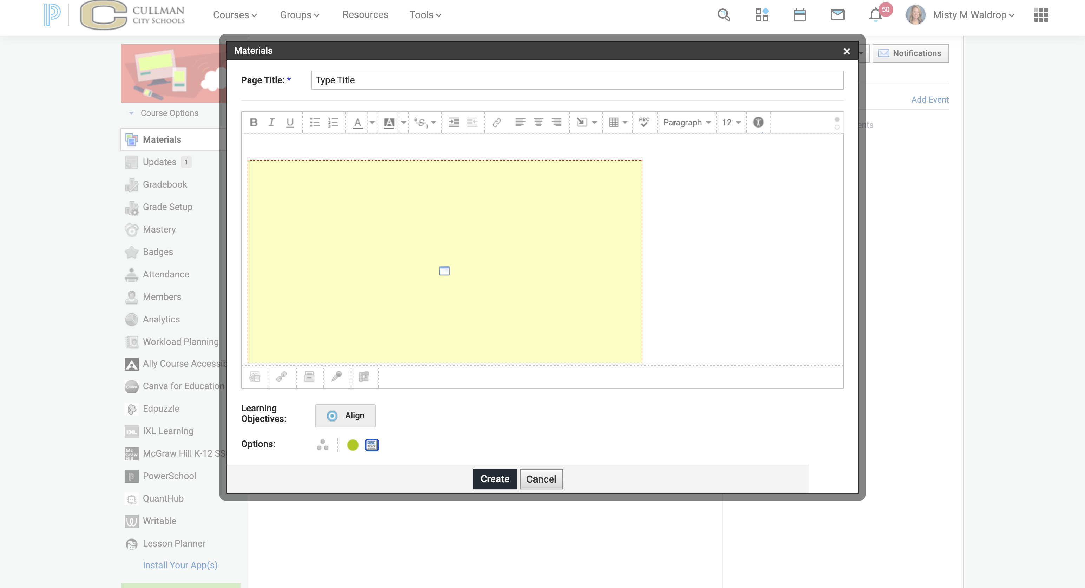Align text to the right

(x=557, y=123)
